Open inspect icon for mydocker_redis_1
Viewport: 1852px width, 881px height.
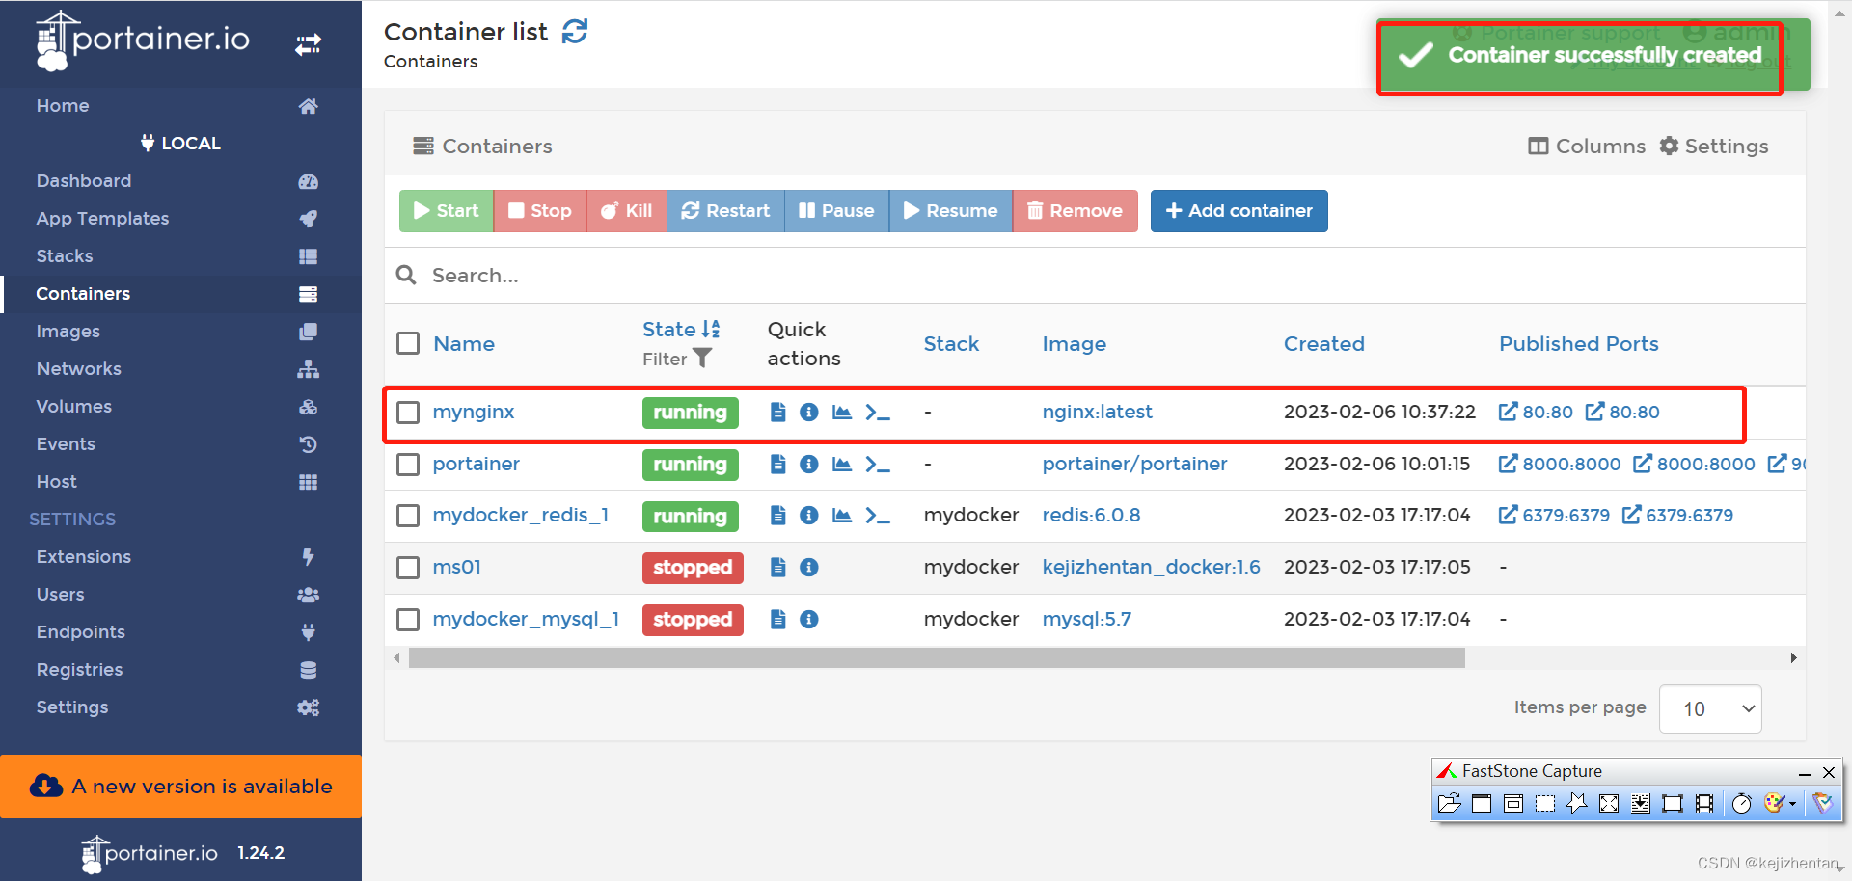coord(809,516)
